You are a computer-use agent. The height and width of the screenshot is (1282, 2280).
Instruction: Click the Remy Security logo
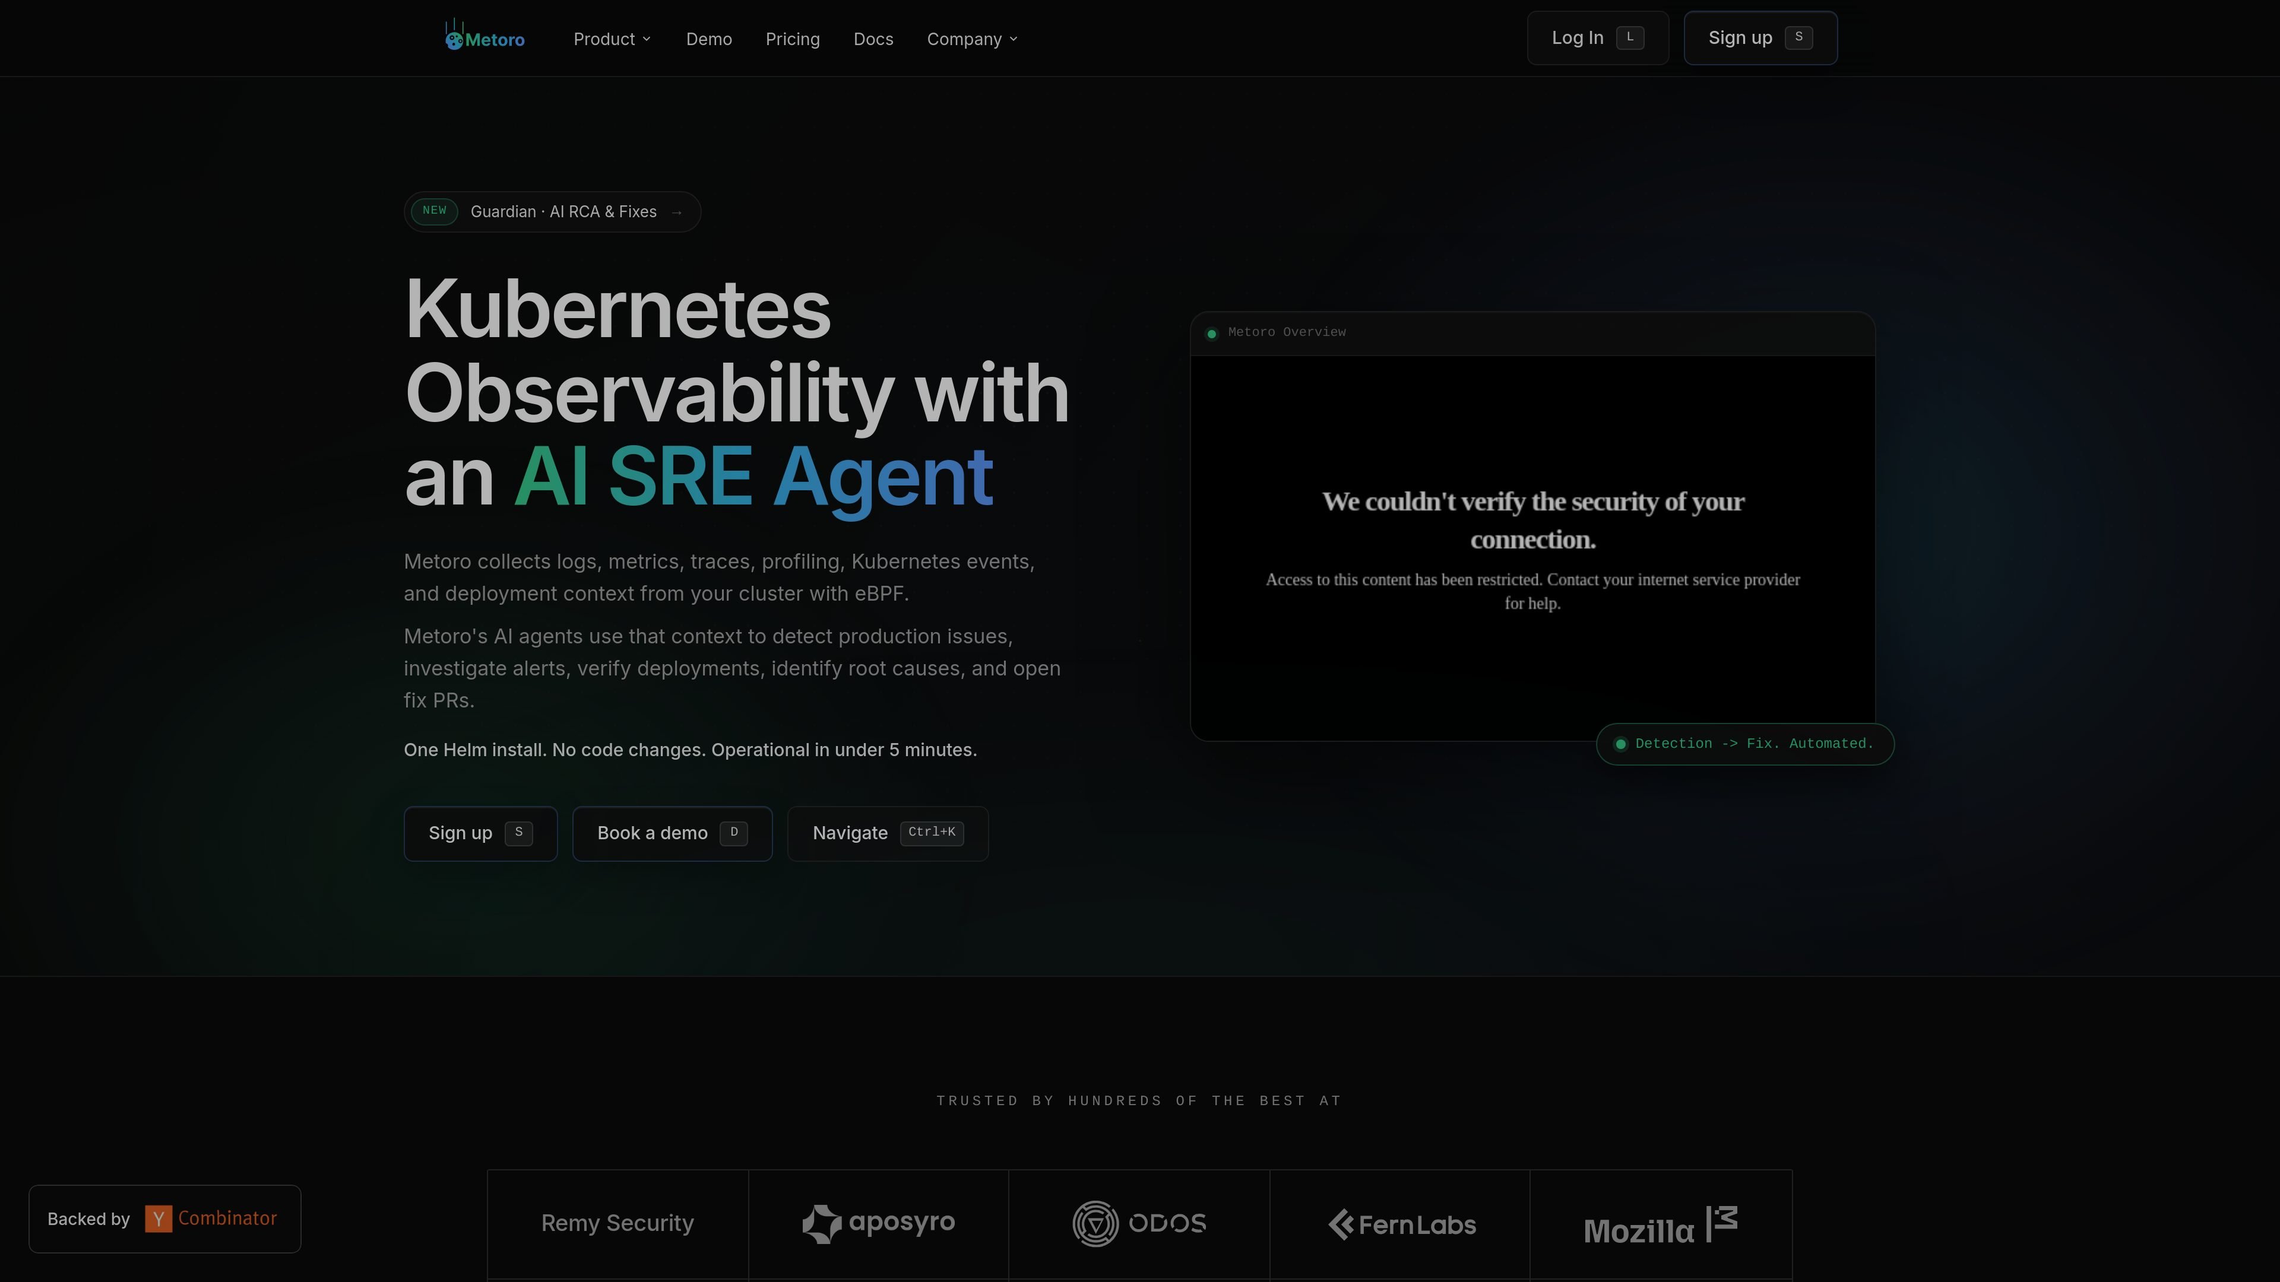click(617, 1223)
